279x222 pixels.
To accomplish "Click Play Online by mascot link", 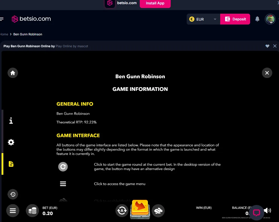I will click(x=72, y=46).
